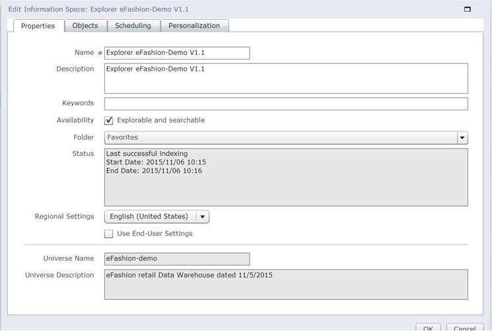Open the Scheduling tab
The height and width of the screenshot is (331, 492).
click(x=133, y=26)
